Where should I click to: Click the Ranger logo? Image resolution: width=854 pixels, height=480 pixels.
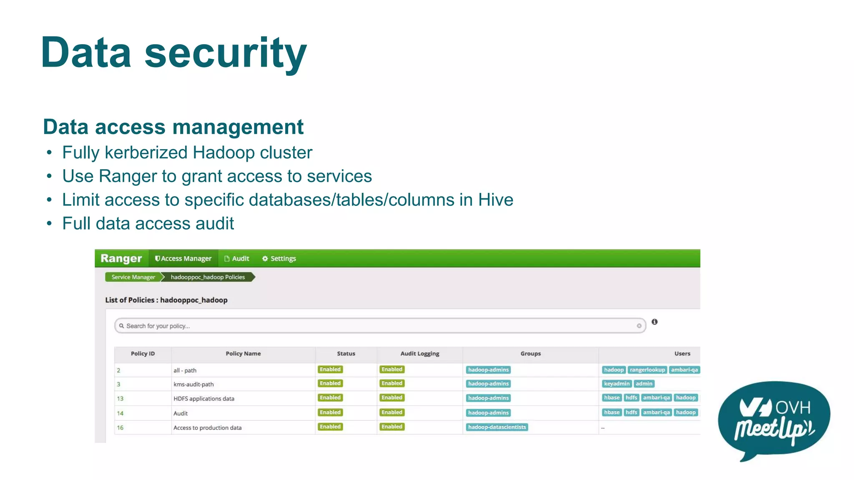point(121,258)
